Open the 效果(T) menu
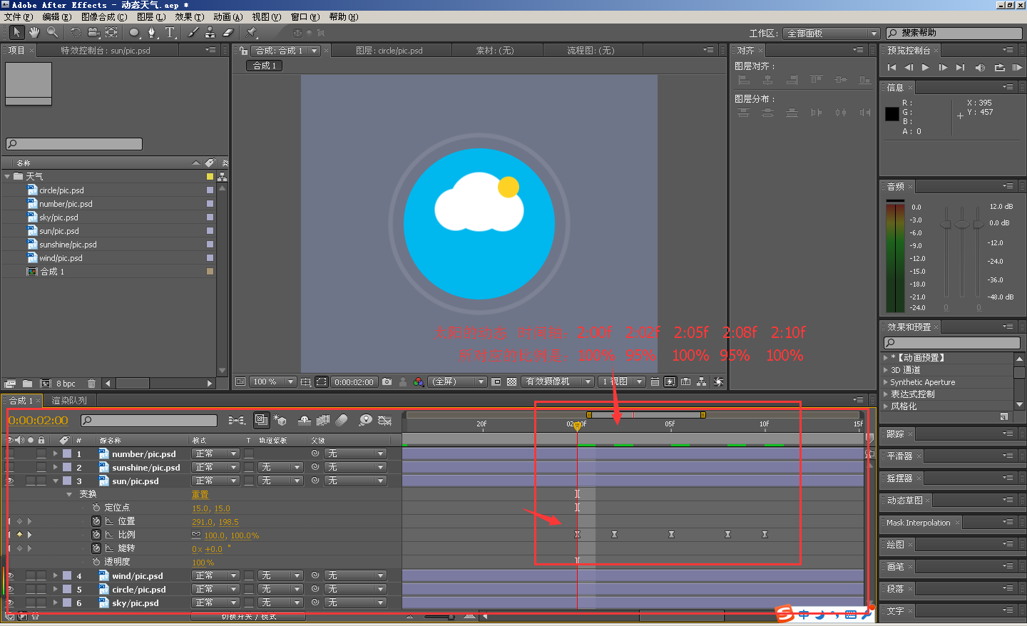The image size is (1027, 626). (x=190, y=16)
